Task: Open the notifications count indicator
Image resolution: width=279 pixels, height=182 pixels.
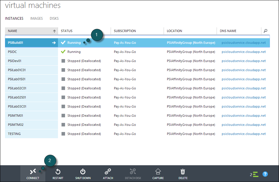Action: (254, 175)
